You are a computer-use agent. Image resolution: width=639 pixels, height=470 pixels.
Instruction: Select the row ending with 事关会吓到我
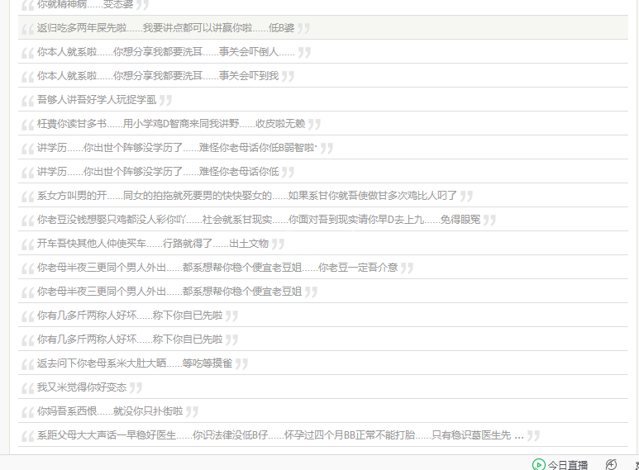coord(323,76)
